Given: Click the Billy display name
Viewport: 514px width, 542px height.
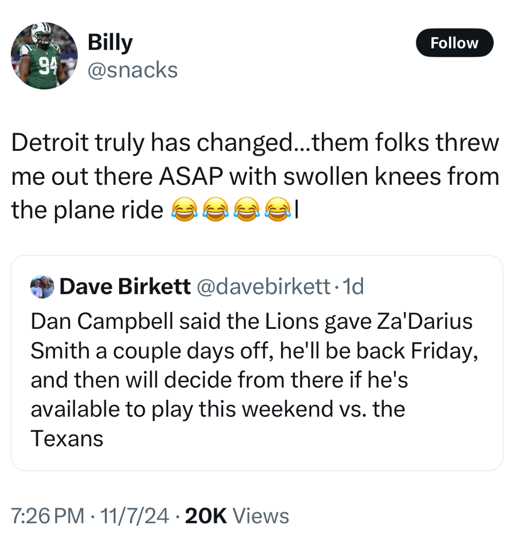Looking at the screenshot, I should pyautogui.click(x=110, y=42).
